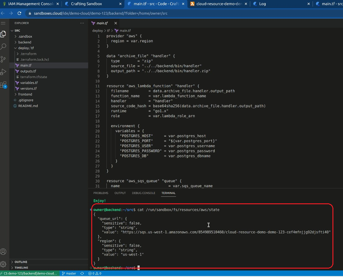
Task: Close the main.tf editor tab
Action: click(115, 23)
